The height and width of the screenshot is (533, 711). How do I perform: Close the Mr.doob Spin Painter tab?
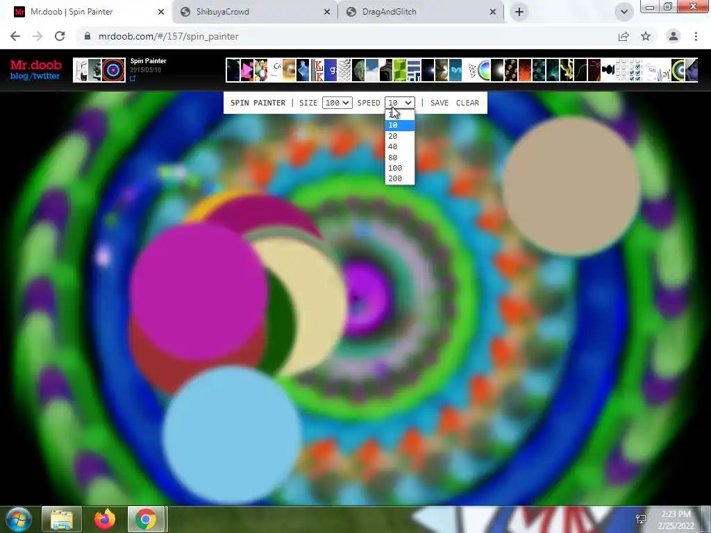(161, 12)
